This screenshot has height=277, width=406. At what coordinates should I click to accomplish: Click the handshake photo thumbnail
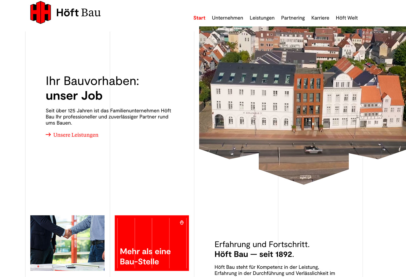[67, 243]
